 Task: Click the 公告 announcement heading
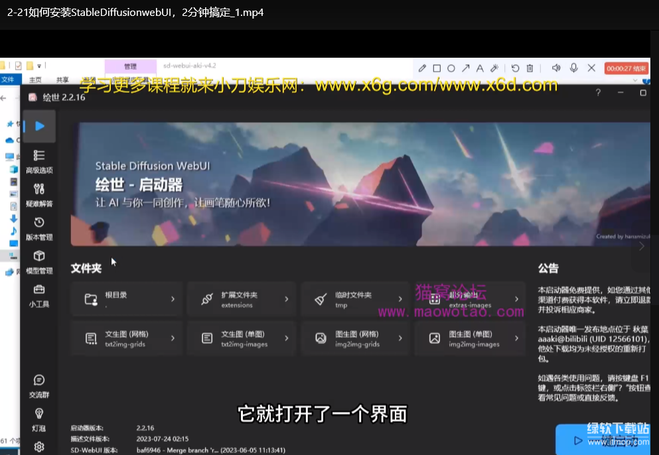tap(548, 269)
